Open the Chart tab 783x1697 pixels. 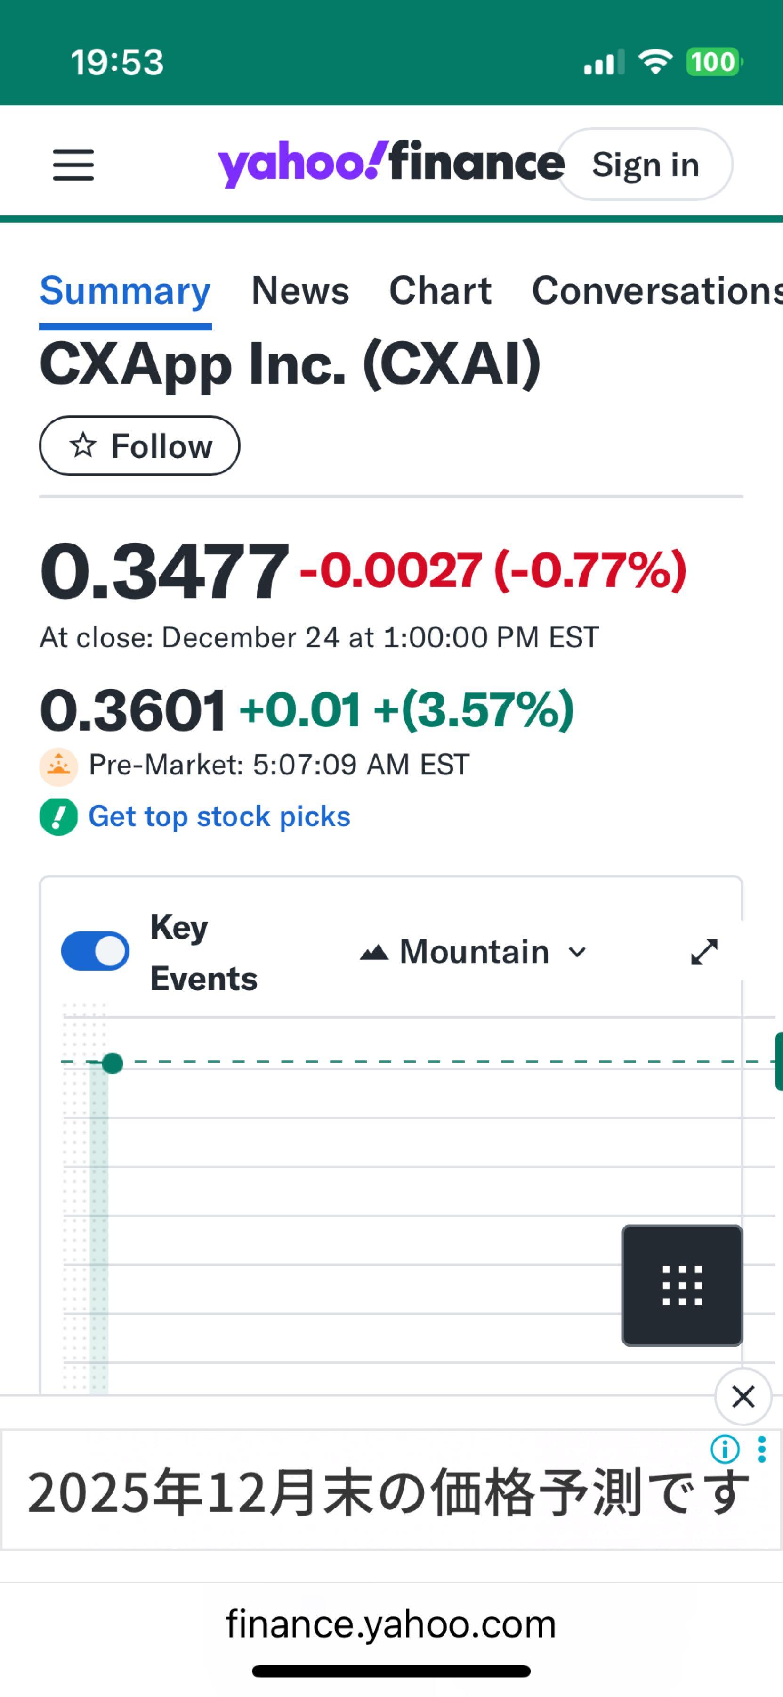pyautogui.click(x=440, y=290)
